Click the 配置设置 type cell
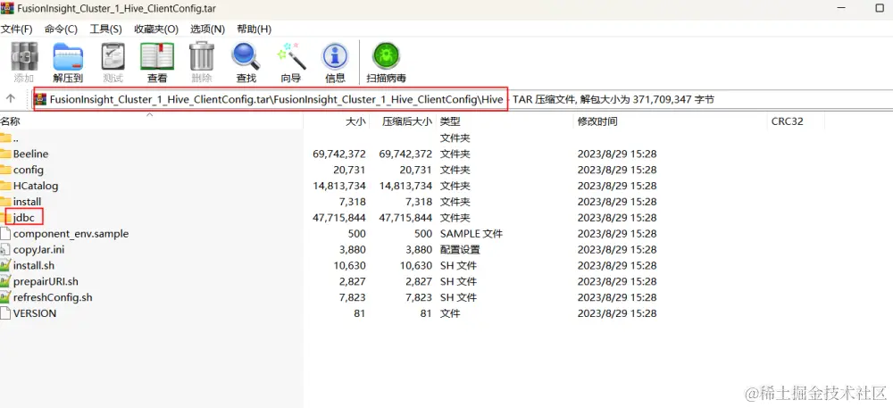The image size is (893, 408). [x=460, y=249]
